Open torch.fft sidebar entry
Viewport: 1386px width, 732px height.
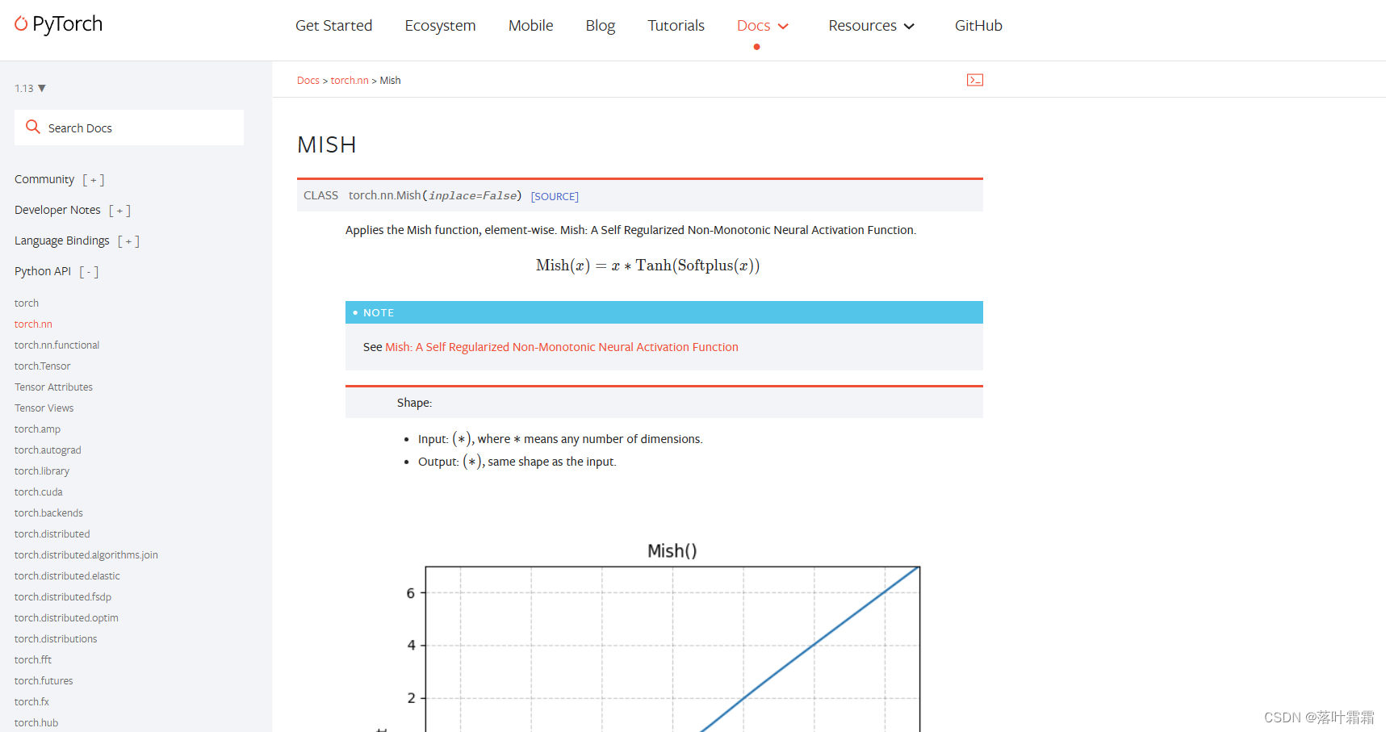[33, 660]
